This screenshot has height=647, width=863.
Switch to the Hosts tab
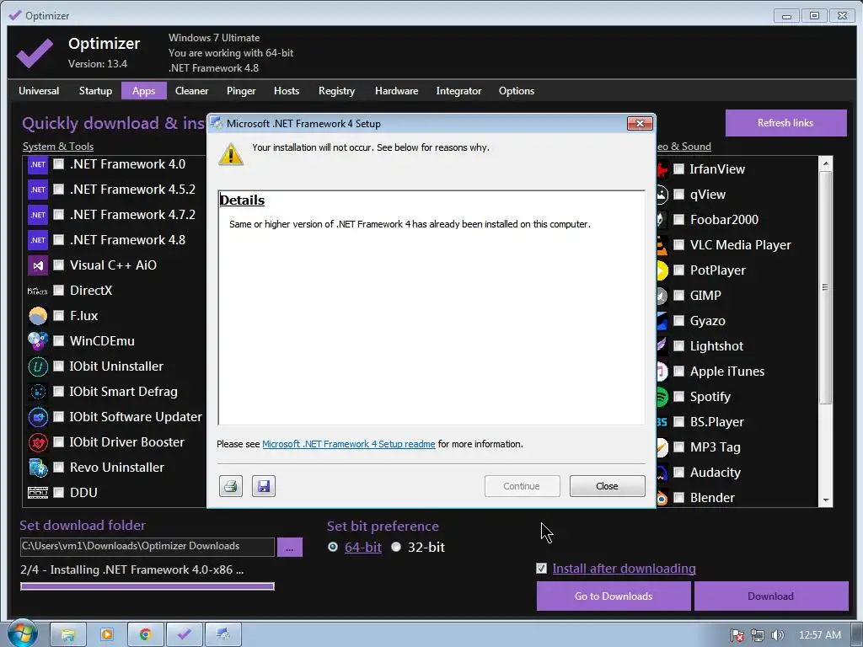click(x=287, y=91)
